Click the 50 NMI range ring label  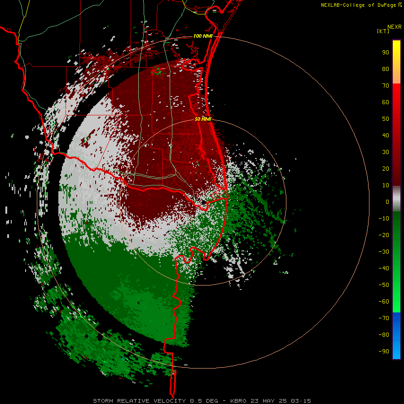(x=203, y=119)
